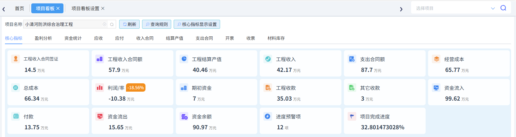Viewport: 516px width, 137px height.
Task: Click the 工程收款 card icon
Action: [x=268, y=88]
